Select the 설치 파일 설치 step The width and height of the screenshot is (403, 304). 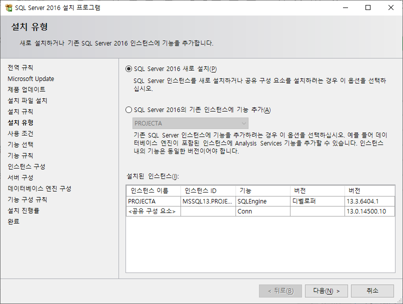point(27,100)
